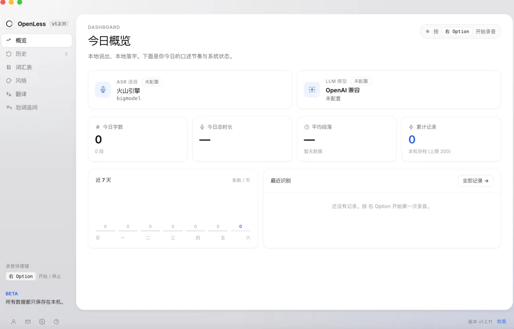Click the history count badge 8
Image resolution: width=514 pixels, height=329 pixels.
pyautogui.click(x=66, y=54)
